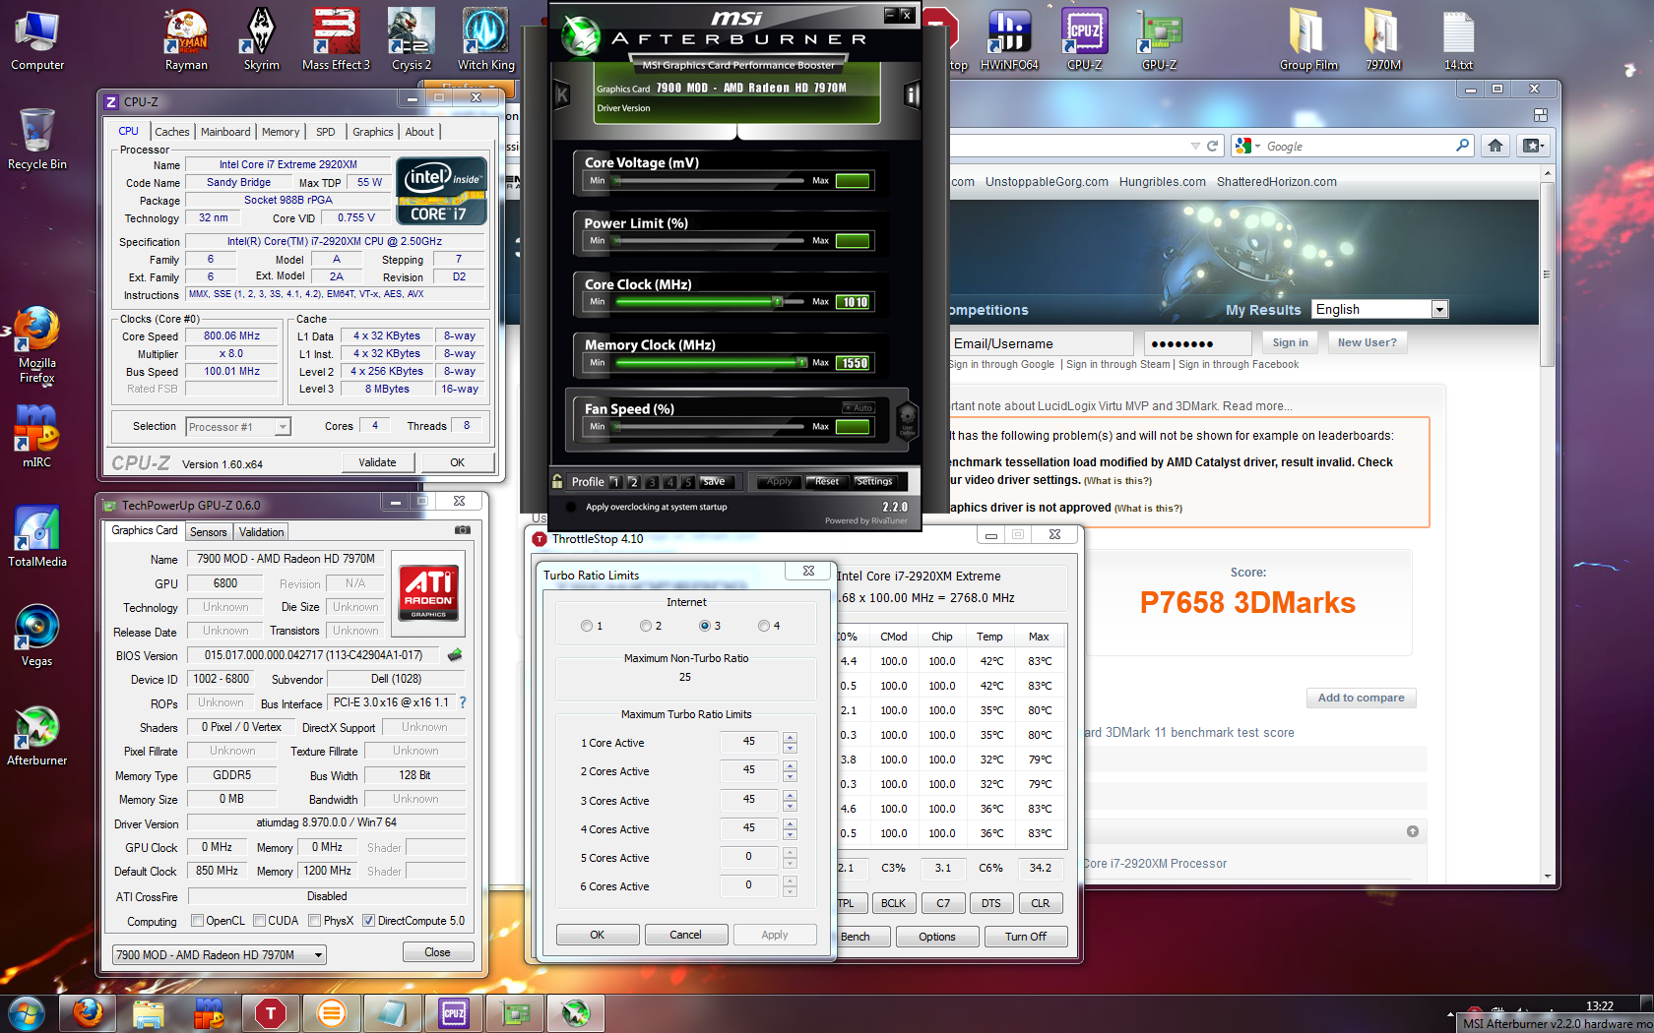
Task: Open the GPU-Z graphics card selection dropdown
Action: [318, 955]
